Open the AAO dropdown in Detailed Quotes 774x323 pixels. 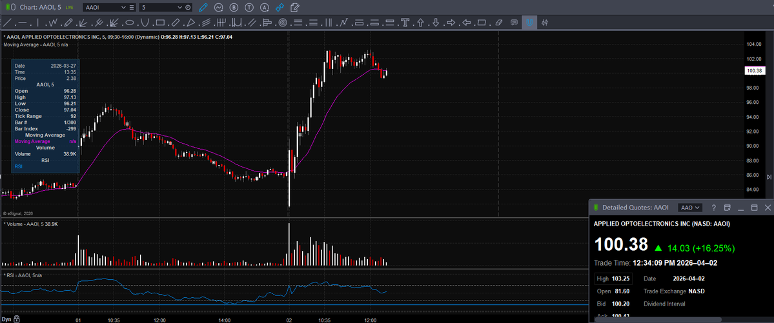click(x=690, y=208)
